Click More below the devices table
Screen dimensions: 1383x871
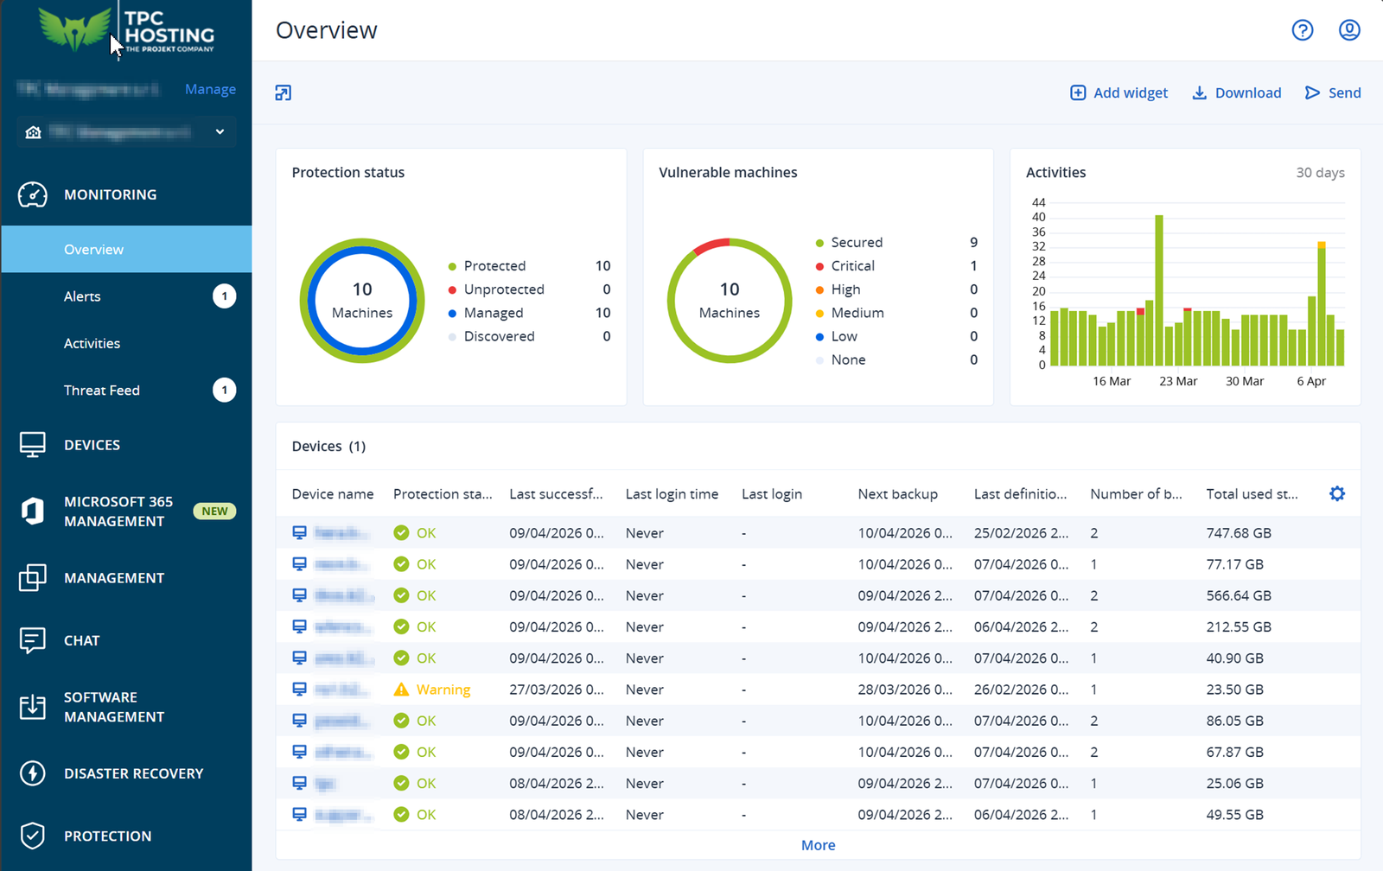click(x=818, y=845)
